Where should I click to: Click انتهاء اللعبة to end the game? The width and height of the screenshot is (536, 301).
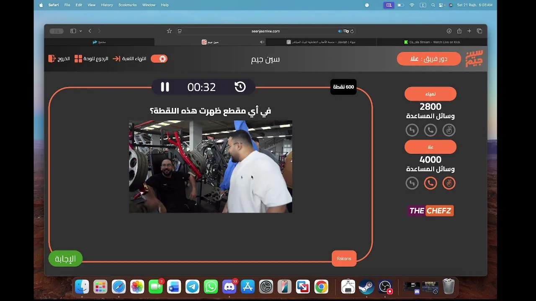pyautogui.click(x=130, y=59)
